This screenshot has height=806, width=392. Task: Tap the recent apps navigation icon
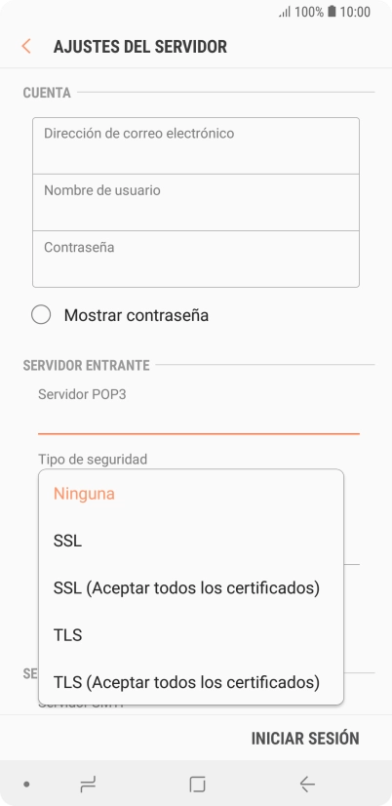pyautogui.click(x=88, y=784)
